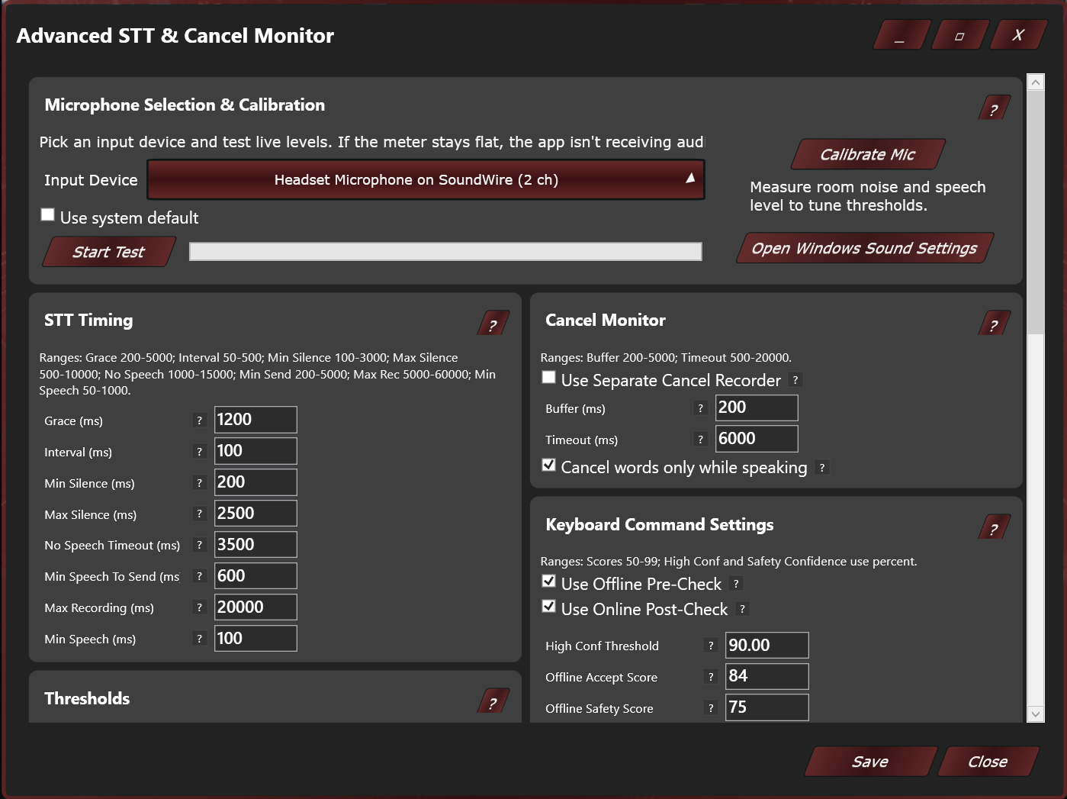
Task: Click the Grace (ms) input field
Action: coord(256,420)
